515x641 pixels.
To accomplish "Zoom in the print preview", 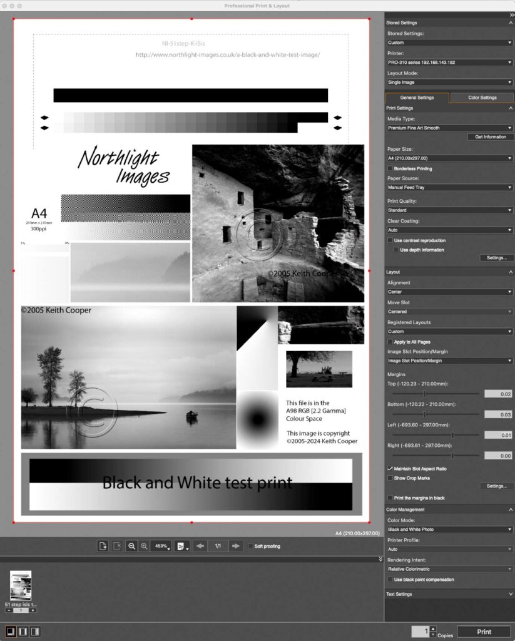I will click(144, 546).
